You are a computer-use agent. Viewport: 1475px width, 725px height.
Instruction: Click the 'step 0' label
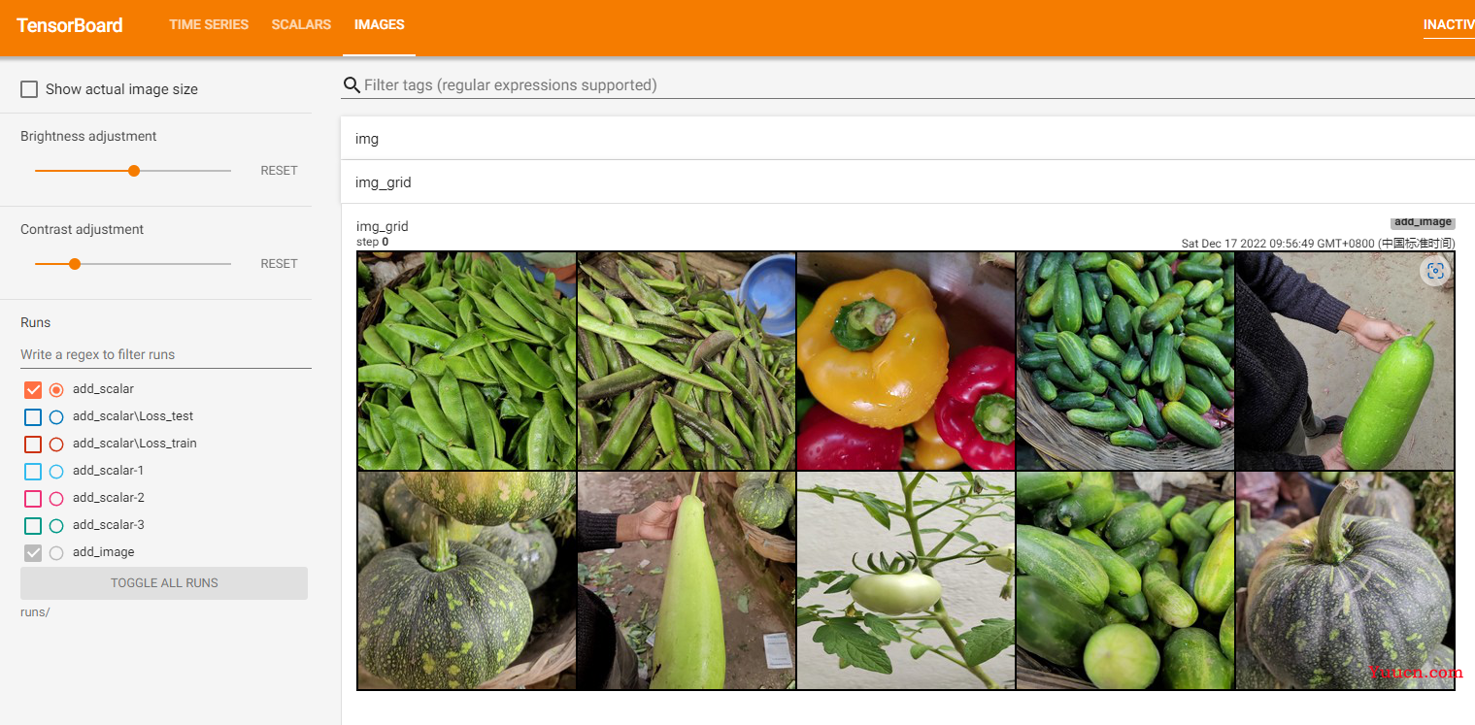(x=373, y=242)
